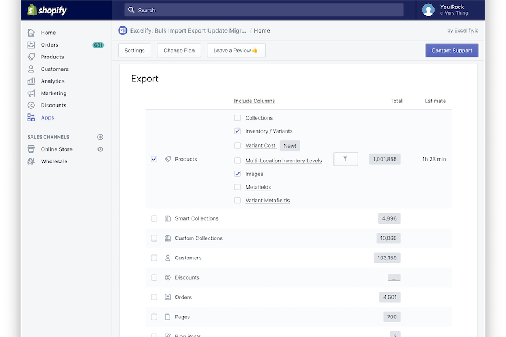Tick the Orders export checkbox
Viewport: 506px width, 337px height.
[154, 297]
